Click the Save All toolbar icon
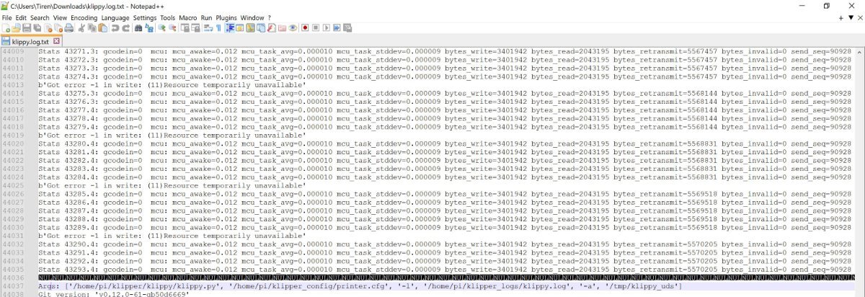 pos(37,28)
